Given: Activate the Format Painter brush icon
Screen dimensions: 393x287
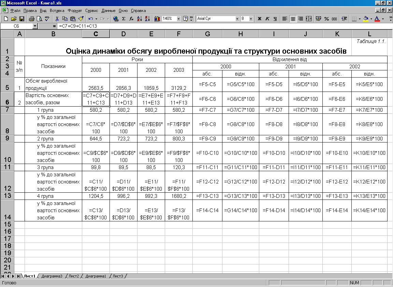Looking at the screenshot, I should [81, 18].
